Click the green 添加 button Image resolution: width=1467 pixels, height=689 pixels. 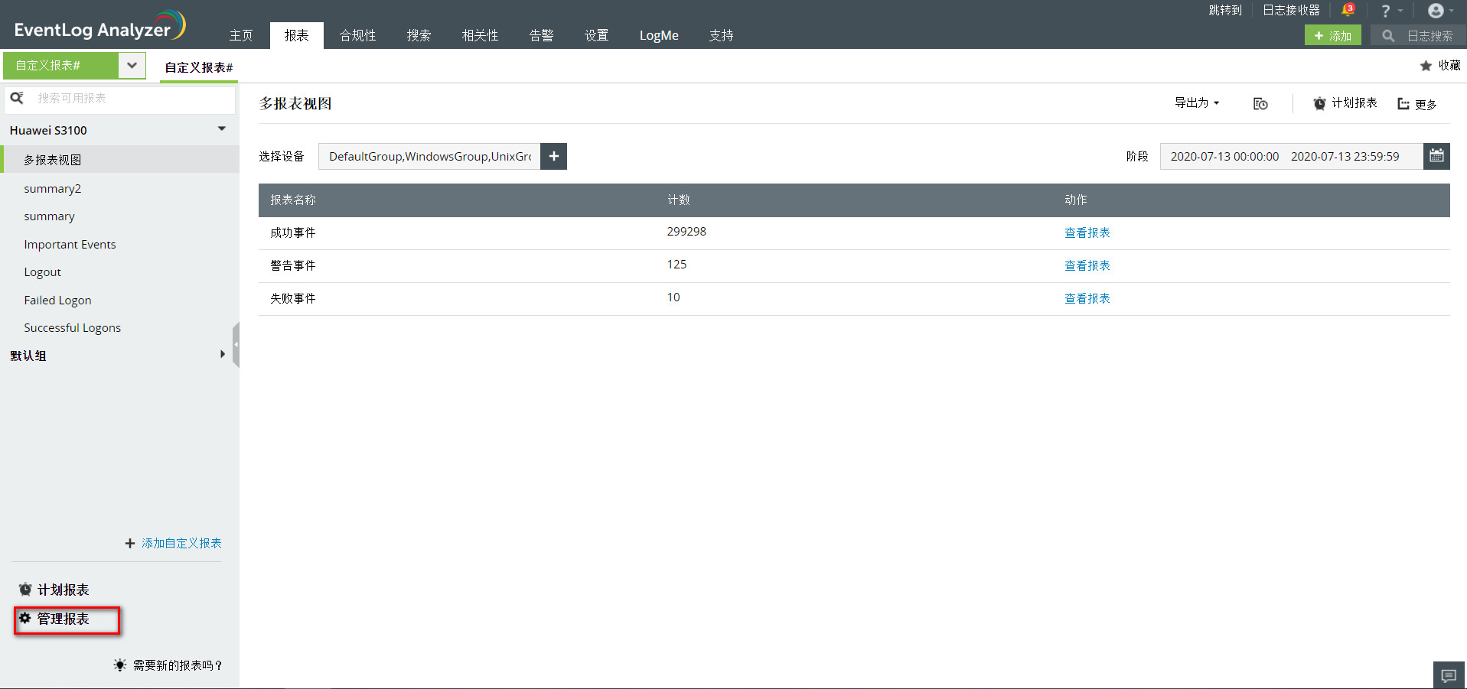point(1332,35)
